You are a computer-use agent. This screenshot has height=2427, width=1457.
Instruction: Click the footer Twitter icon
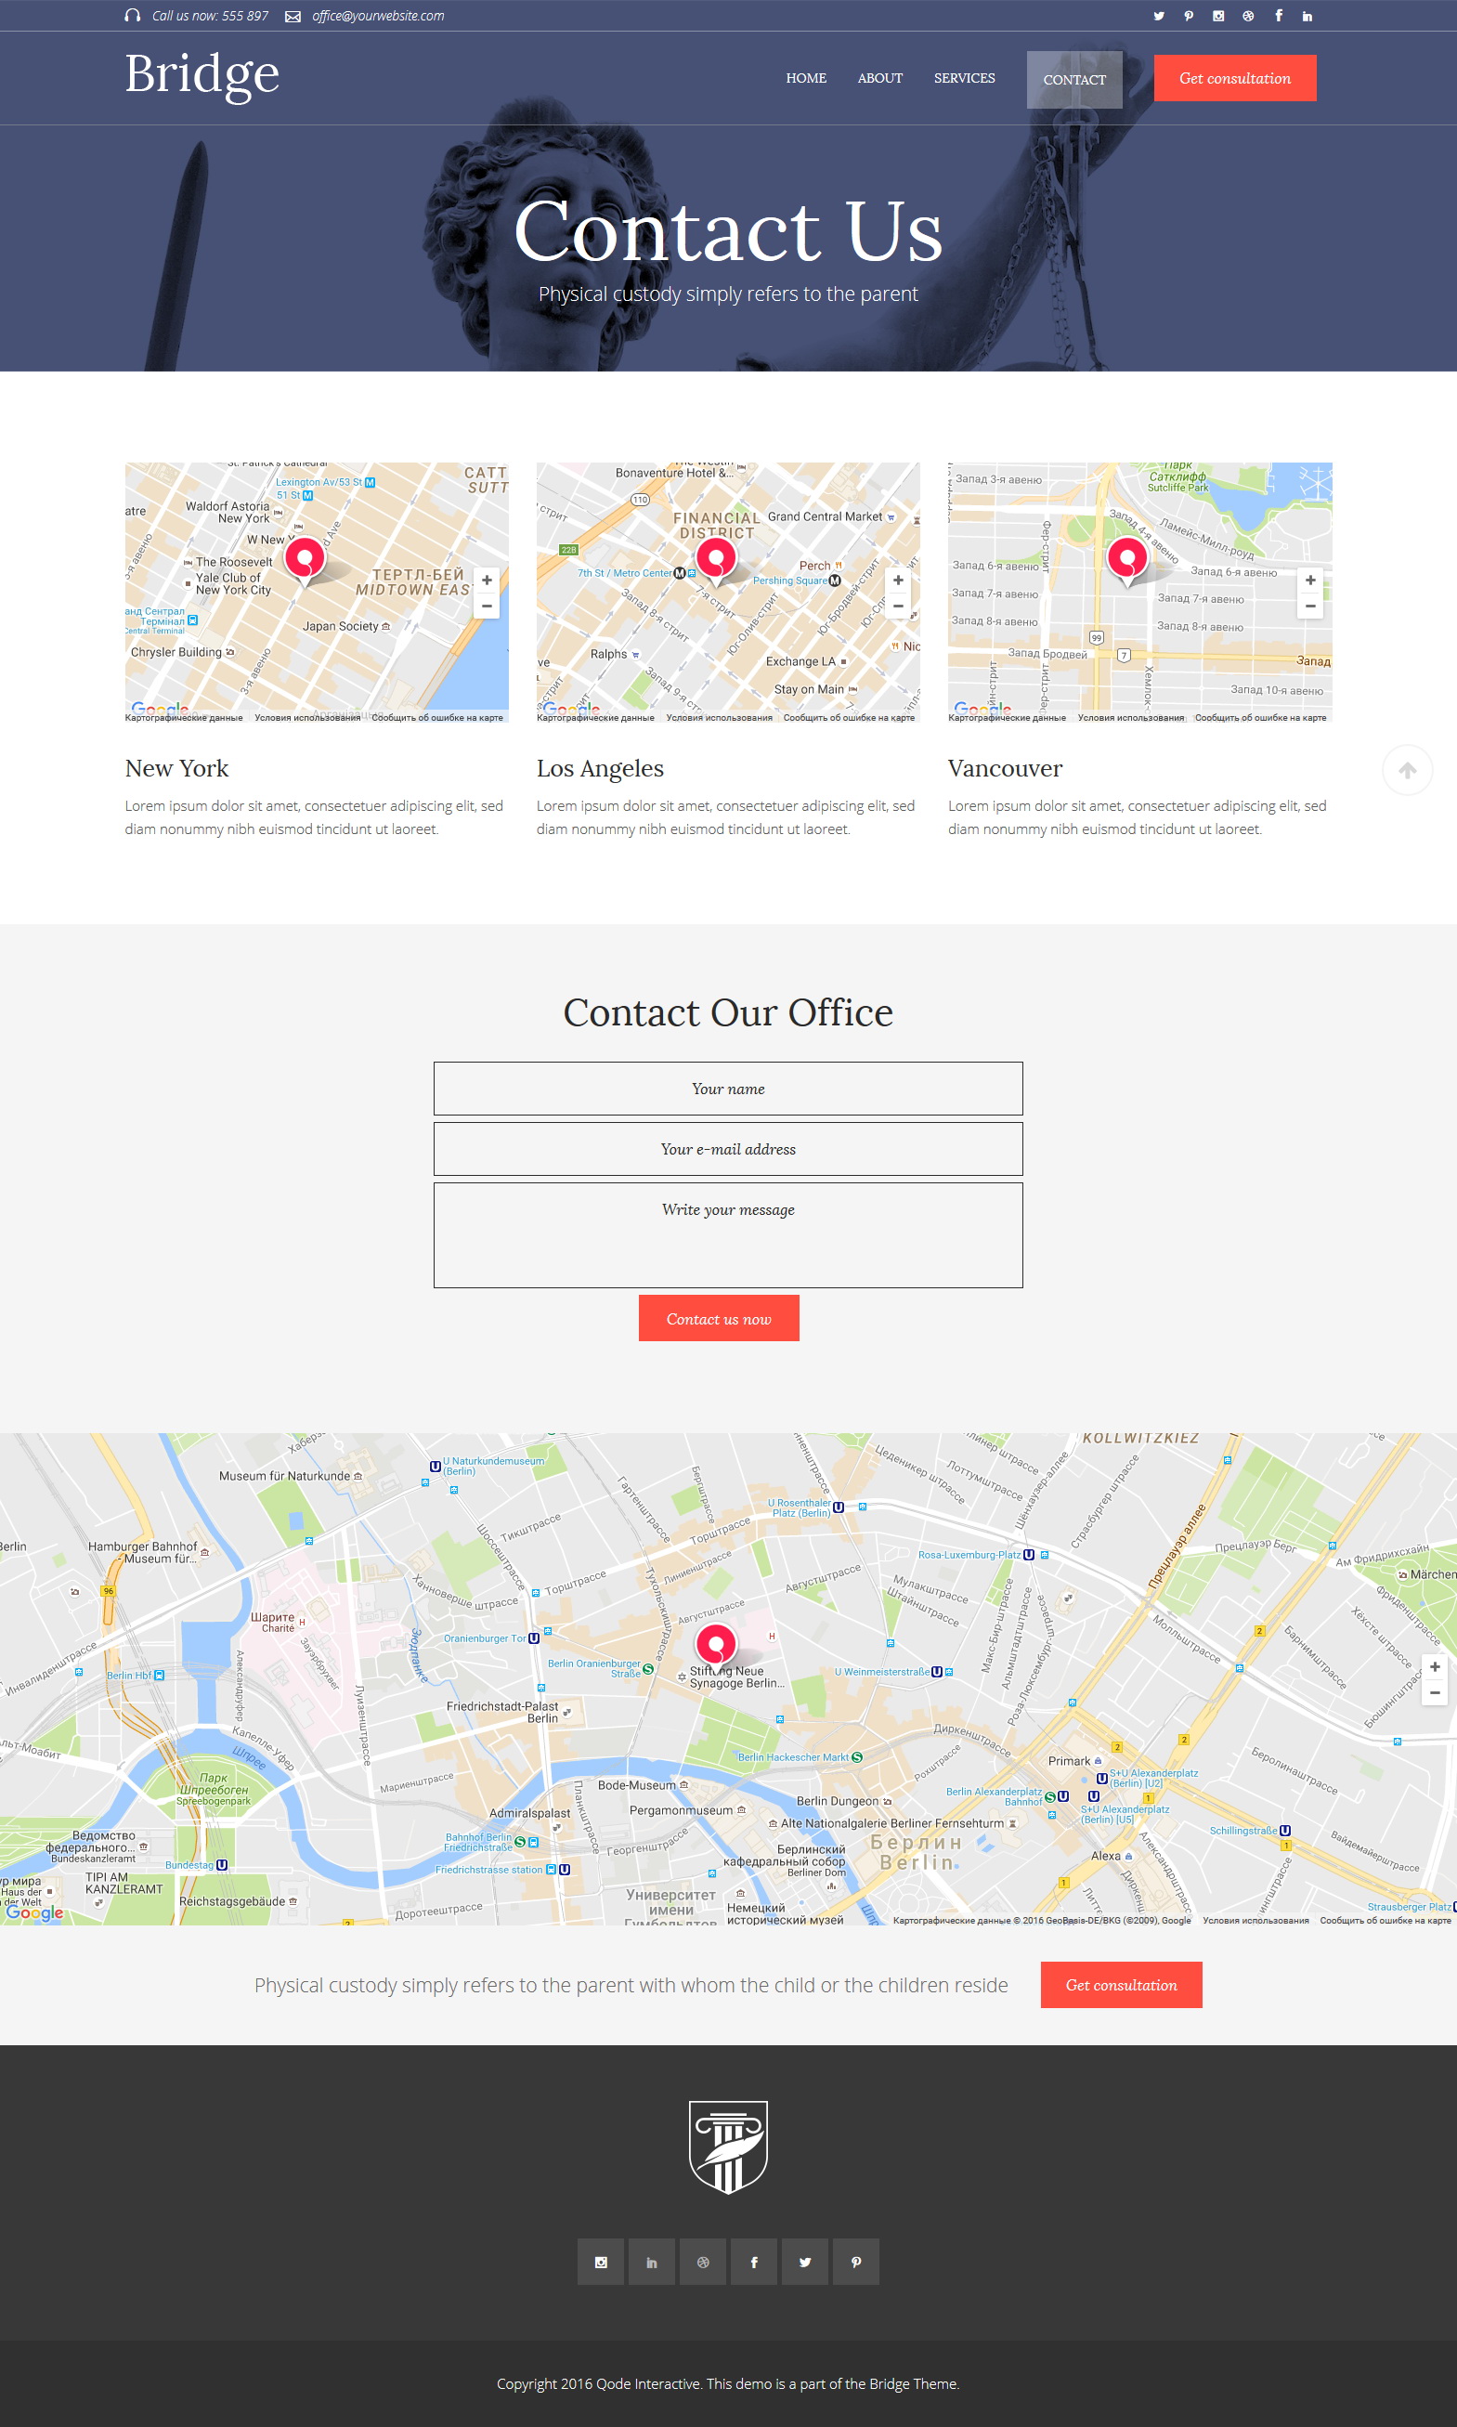pos(805,2262)
